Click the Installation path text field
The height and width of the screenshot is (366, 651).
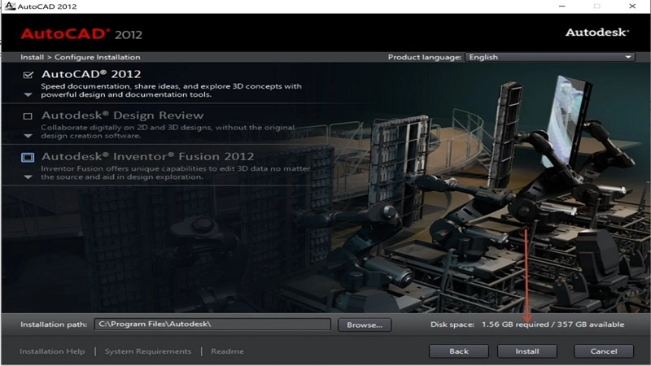212,325
